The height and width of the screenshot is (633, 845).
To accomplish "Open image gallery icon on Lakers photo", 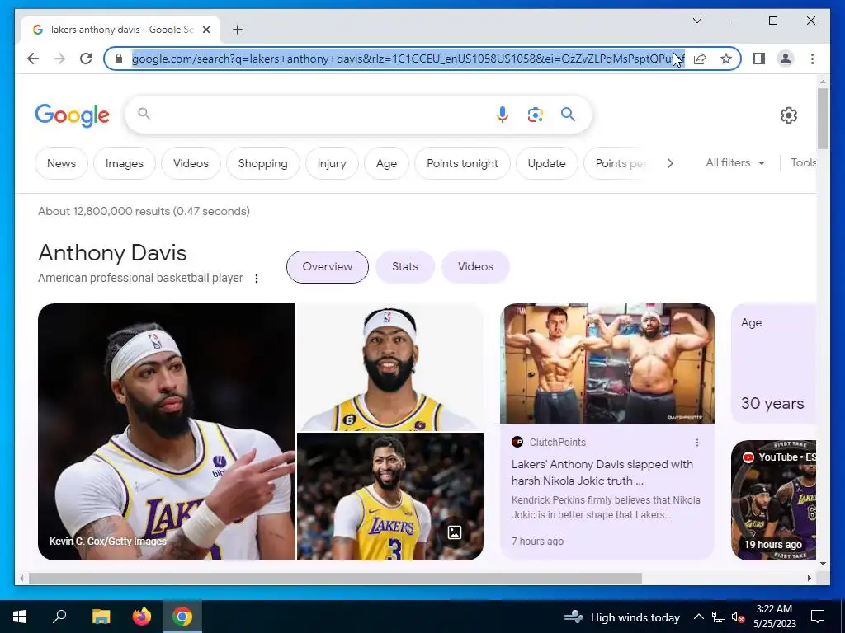I will tap(455, 532).
